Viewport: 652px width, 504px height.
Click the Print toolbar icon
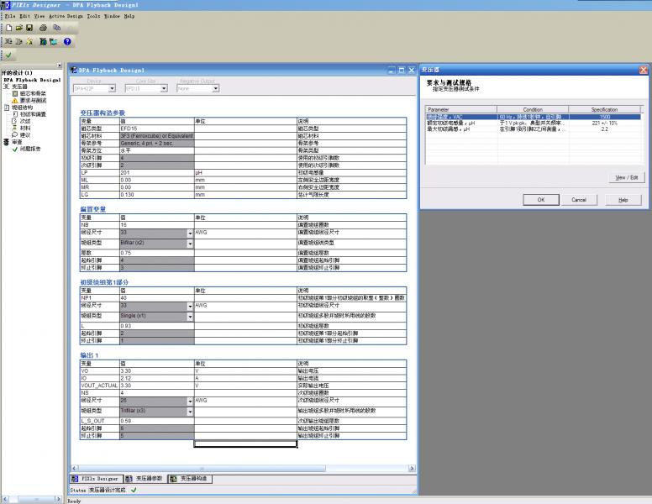(x=42, y=27)
